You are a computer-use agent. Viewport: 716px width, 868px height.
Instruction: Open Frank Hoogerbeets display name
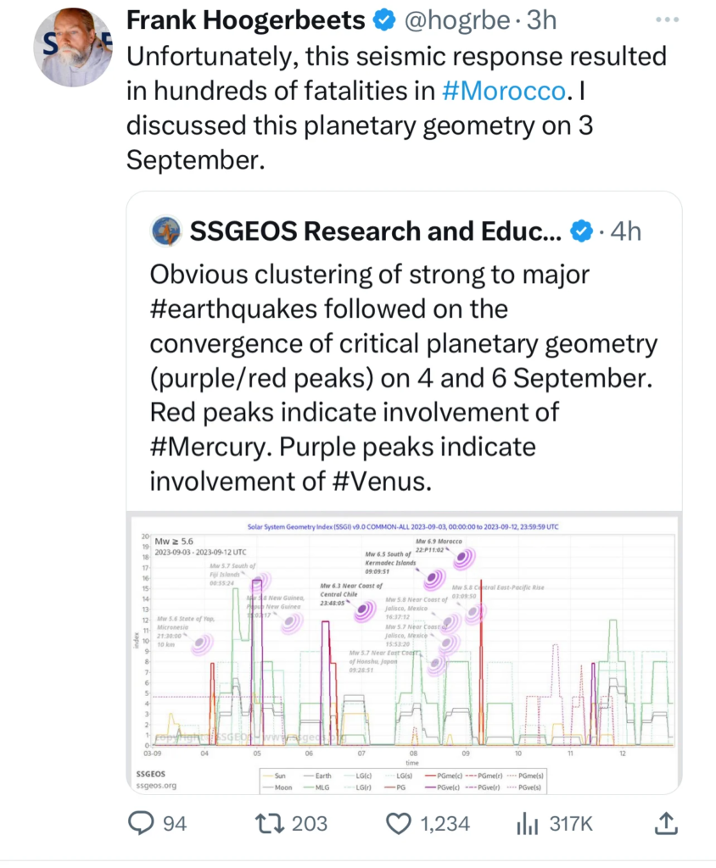(245, 20)
